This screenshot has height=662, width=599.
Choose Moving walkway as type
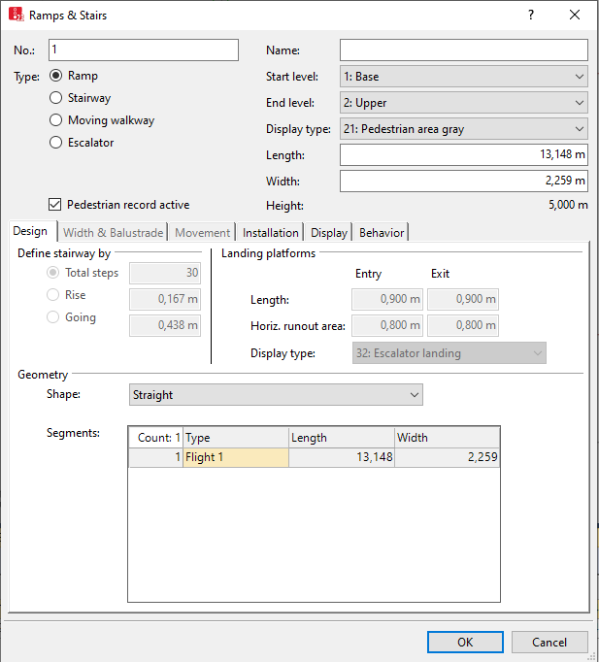point(56,120)
